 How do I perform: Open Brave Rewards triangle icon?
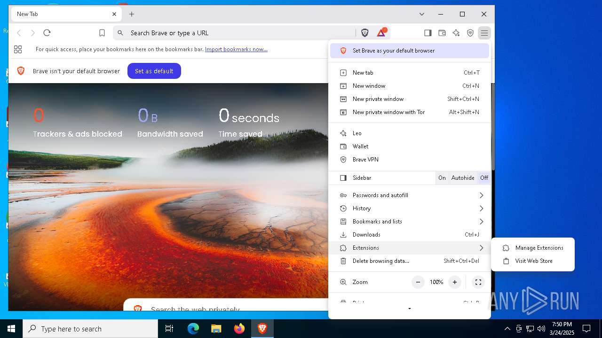(381, 33)
